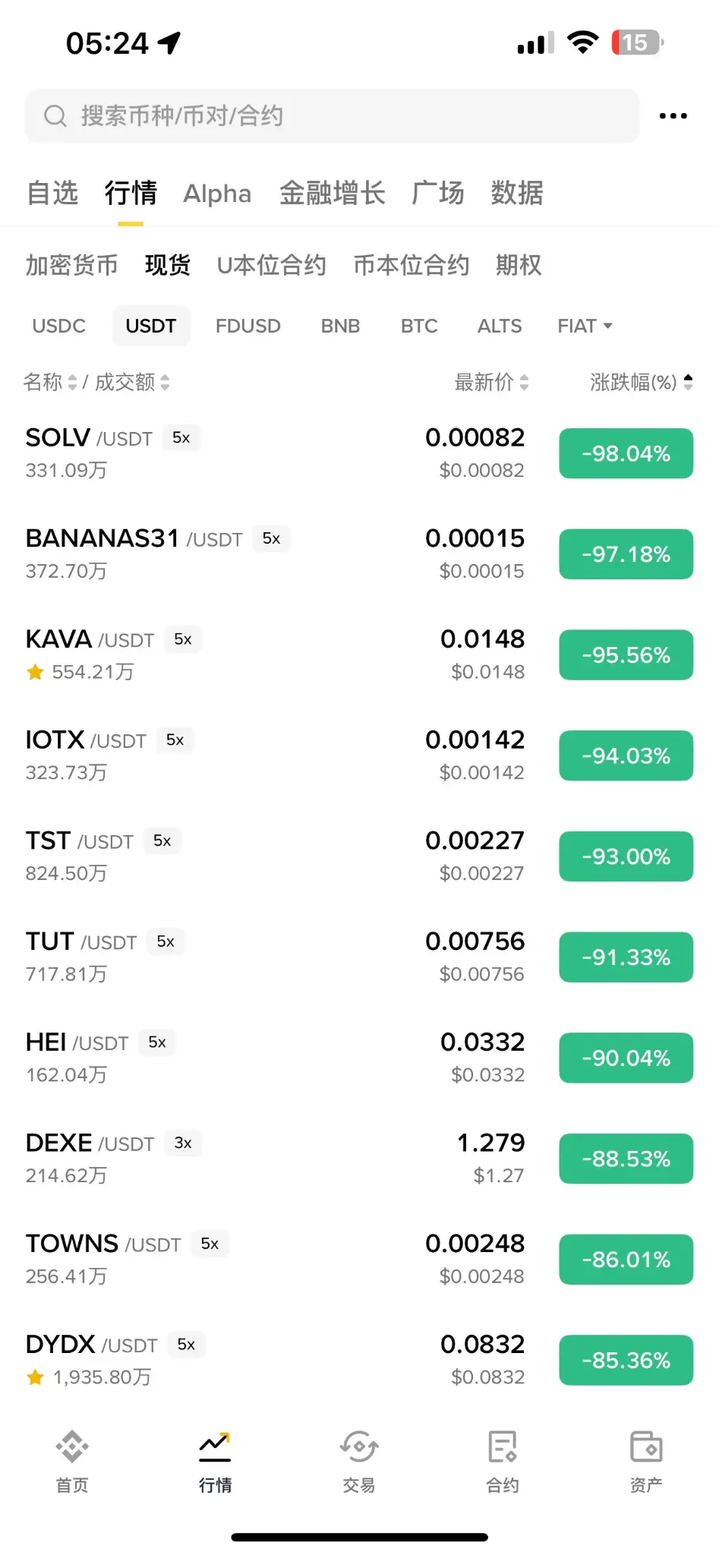Switch to the Alpha tab
The image size is (719, 1555).
(x=217, y=194)
